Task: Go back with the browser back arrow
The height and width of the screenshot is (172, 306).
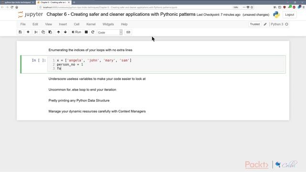Action: (x=2, y=7)
